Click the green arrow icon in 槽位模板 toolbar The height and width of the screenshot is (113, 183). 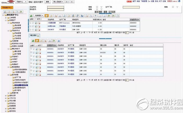54,41
